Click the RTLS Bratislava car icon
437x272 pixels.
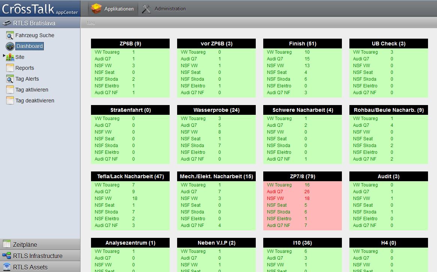pyautogui.click(x=7, y=23)
